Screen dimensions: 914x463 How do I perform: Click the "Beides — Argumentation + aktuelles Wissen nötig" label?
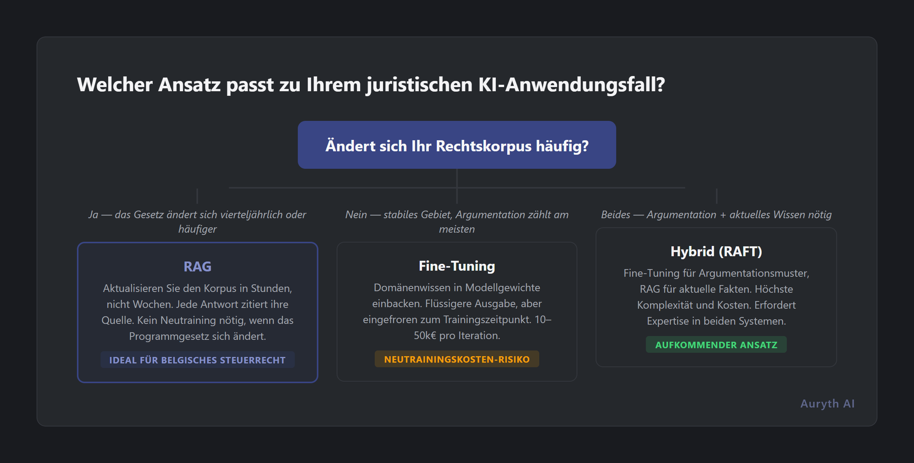(716, 214)
